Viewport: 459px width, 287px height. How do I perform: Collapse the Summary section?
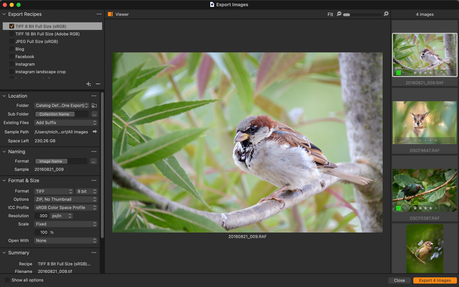(4, 253)
